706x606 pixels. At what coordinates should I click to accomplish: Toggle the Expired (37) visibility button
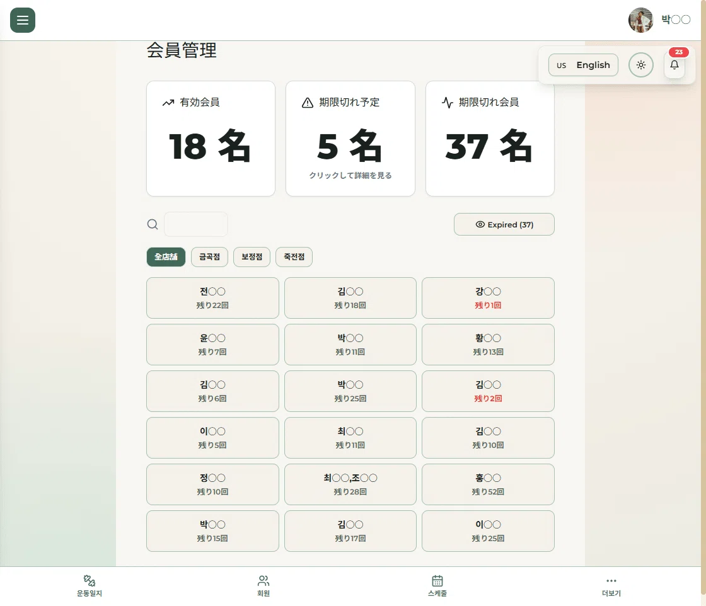(x=504, y=224)
